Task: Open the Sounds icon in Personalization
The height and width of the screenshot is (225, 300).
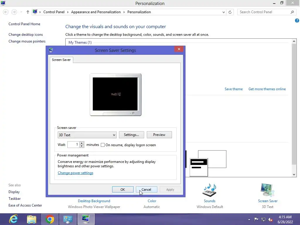Action: point(209,190)
